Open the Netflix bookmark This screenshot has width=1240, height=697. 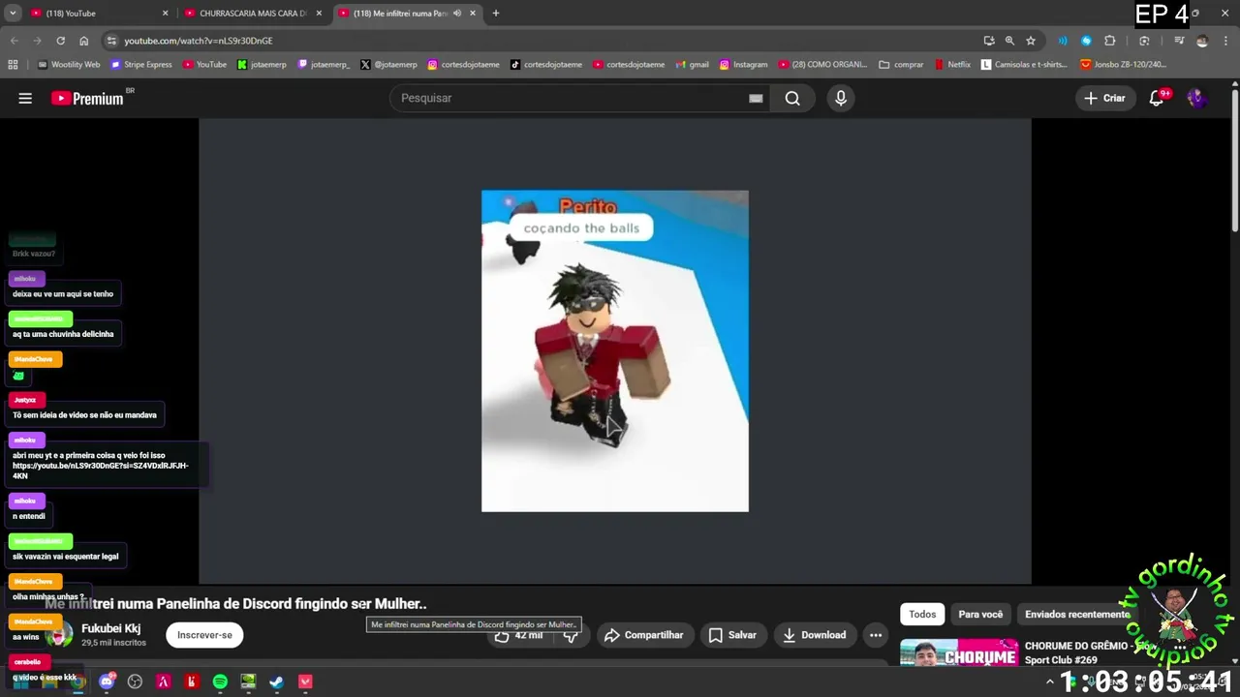951,65
